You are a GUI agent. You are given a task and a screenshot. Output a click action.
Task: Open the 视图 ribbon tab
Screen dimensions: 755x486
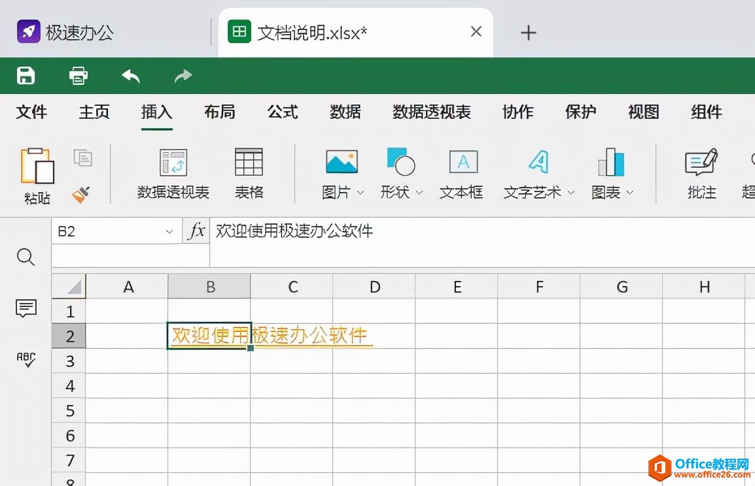coord(642,112)
